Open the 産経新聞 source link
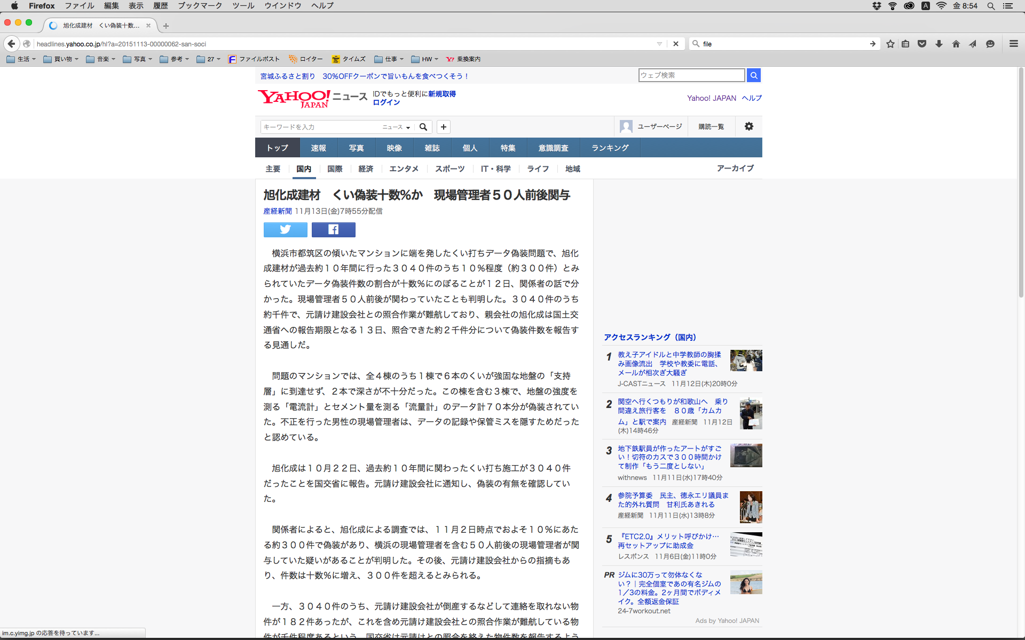Screen dimensions: 1025x640 [x=277, y=211]
